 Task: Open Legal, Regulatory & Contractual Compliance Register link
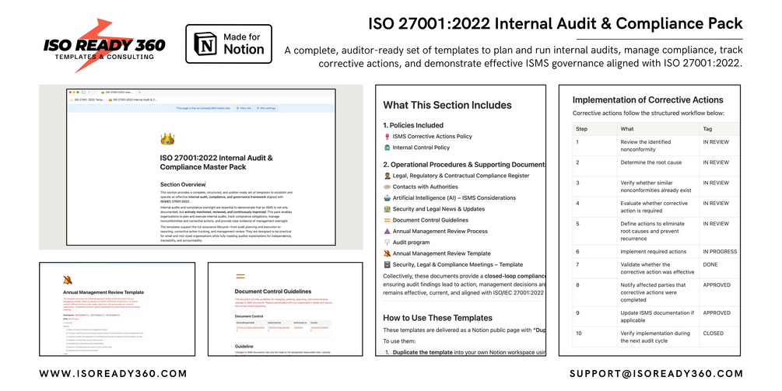461,176
